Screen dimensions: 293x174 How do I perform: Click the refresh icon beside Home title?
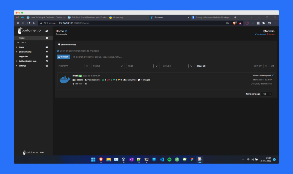(x=66, y=31)
